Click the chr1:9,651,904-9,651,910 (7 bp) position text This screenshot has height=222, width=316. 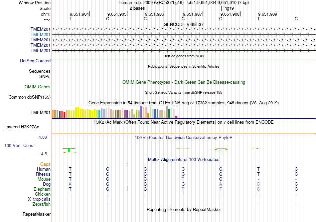point(218,3)
